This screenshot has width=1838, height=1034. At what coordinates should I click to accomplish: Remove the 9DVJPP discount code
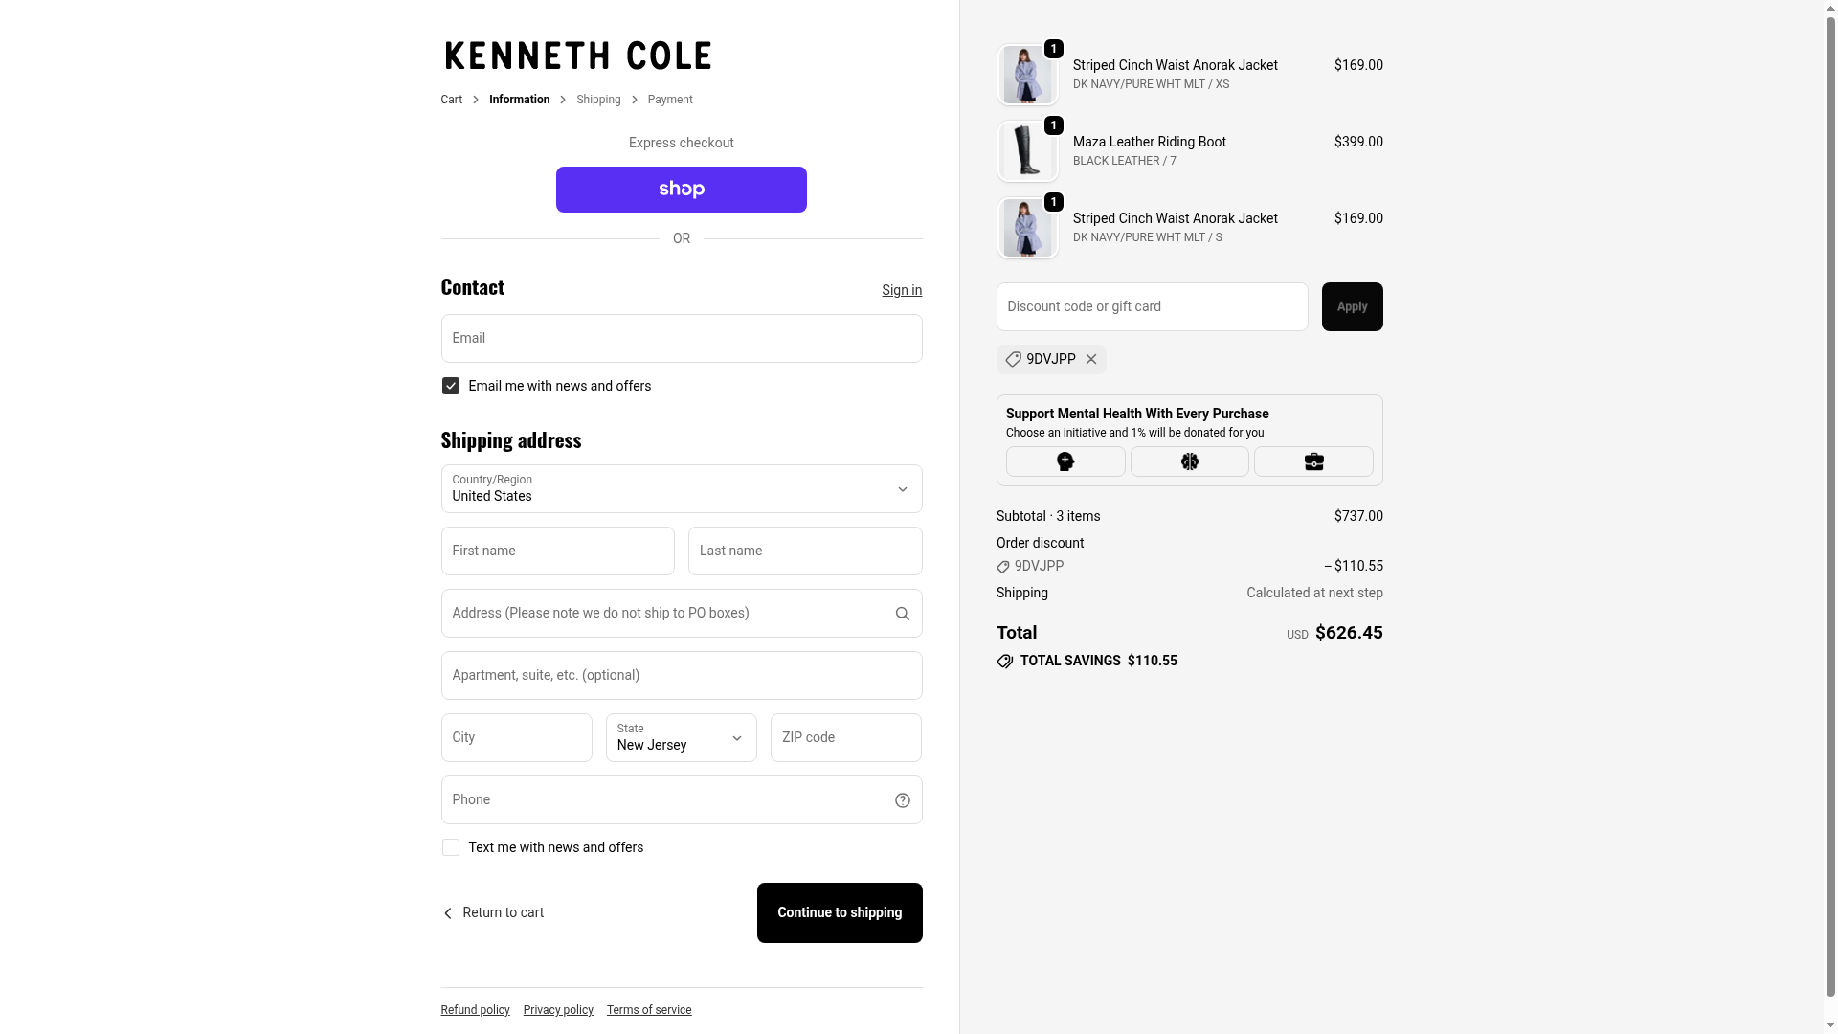tap(1091, 359)
